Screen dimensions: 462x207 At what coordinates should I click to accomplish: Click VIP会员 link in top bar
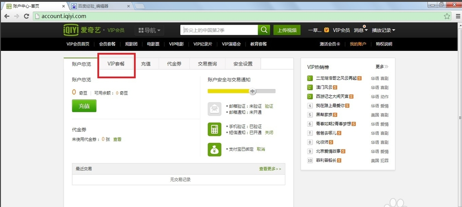(341, 30)
